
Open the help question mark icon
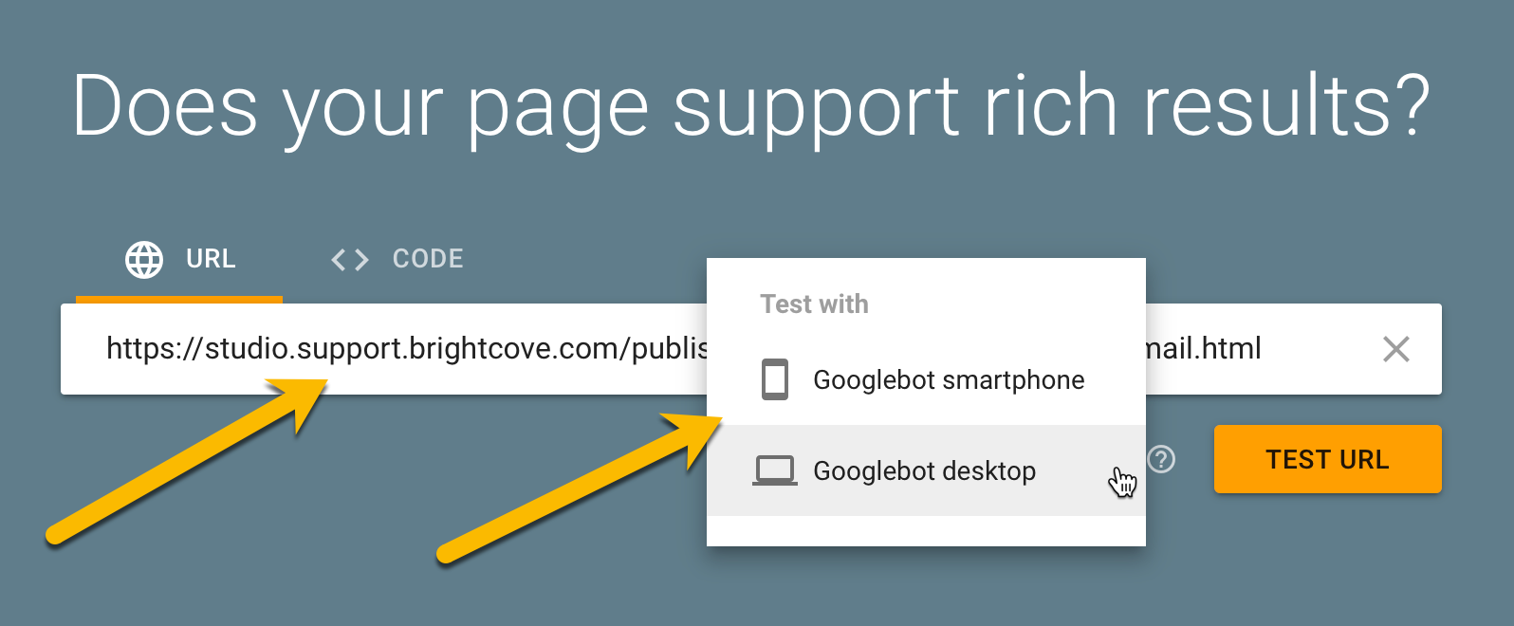(x=1161, y=459)
